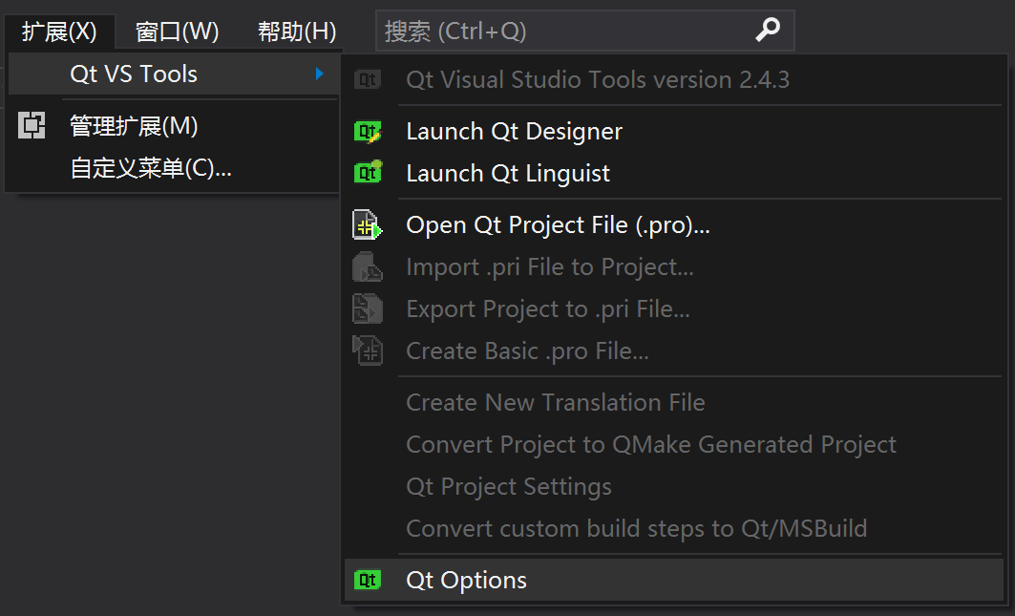Image resolution: width=1015 pixels, height=616 pixels.
Task: Click the Qt Options green icon
Action: [x=368, y=580]
